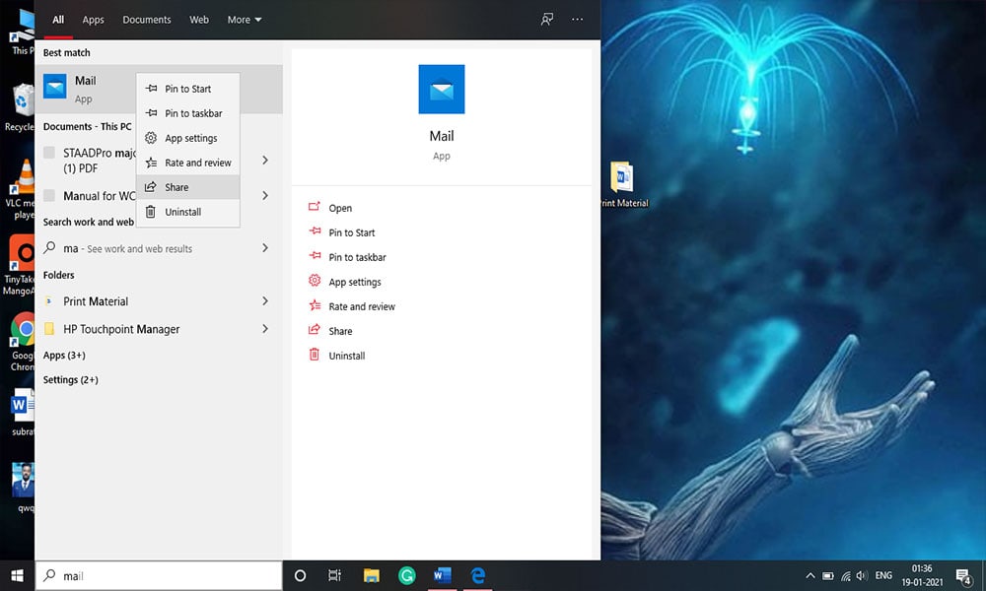
Task: Click Pin to taskbar in preview pane
Action: (357, 257)
